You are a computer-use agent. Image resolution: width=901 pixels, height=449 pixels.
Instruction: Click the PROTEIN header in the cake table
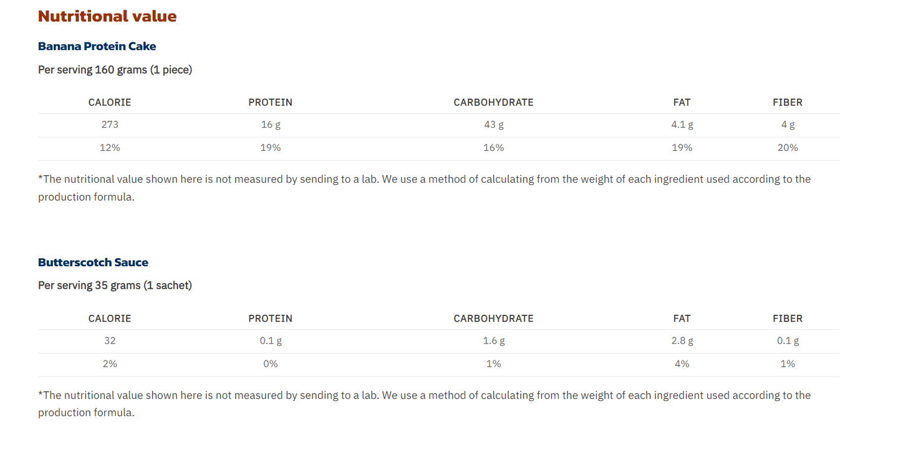[x=270, y=102]
